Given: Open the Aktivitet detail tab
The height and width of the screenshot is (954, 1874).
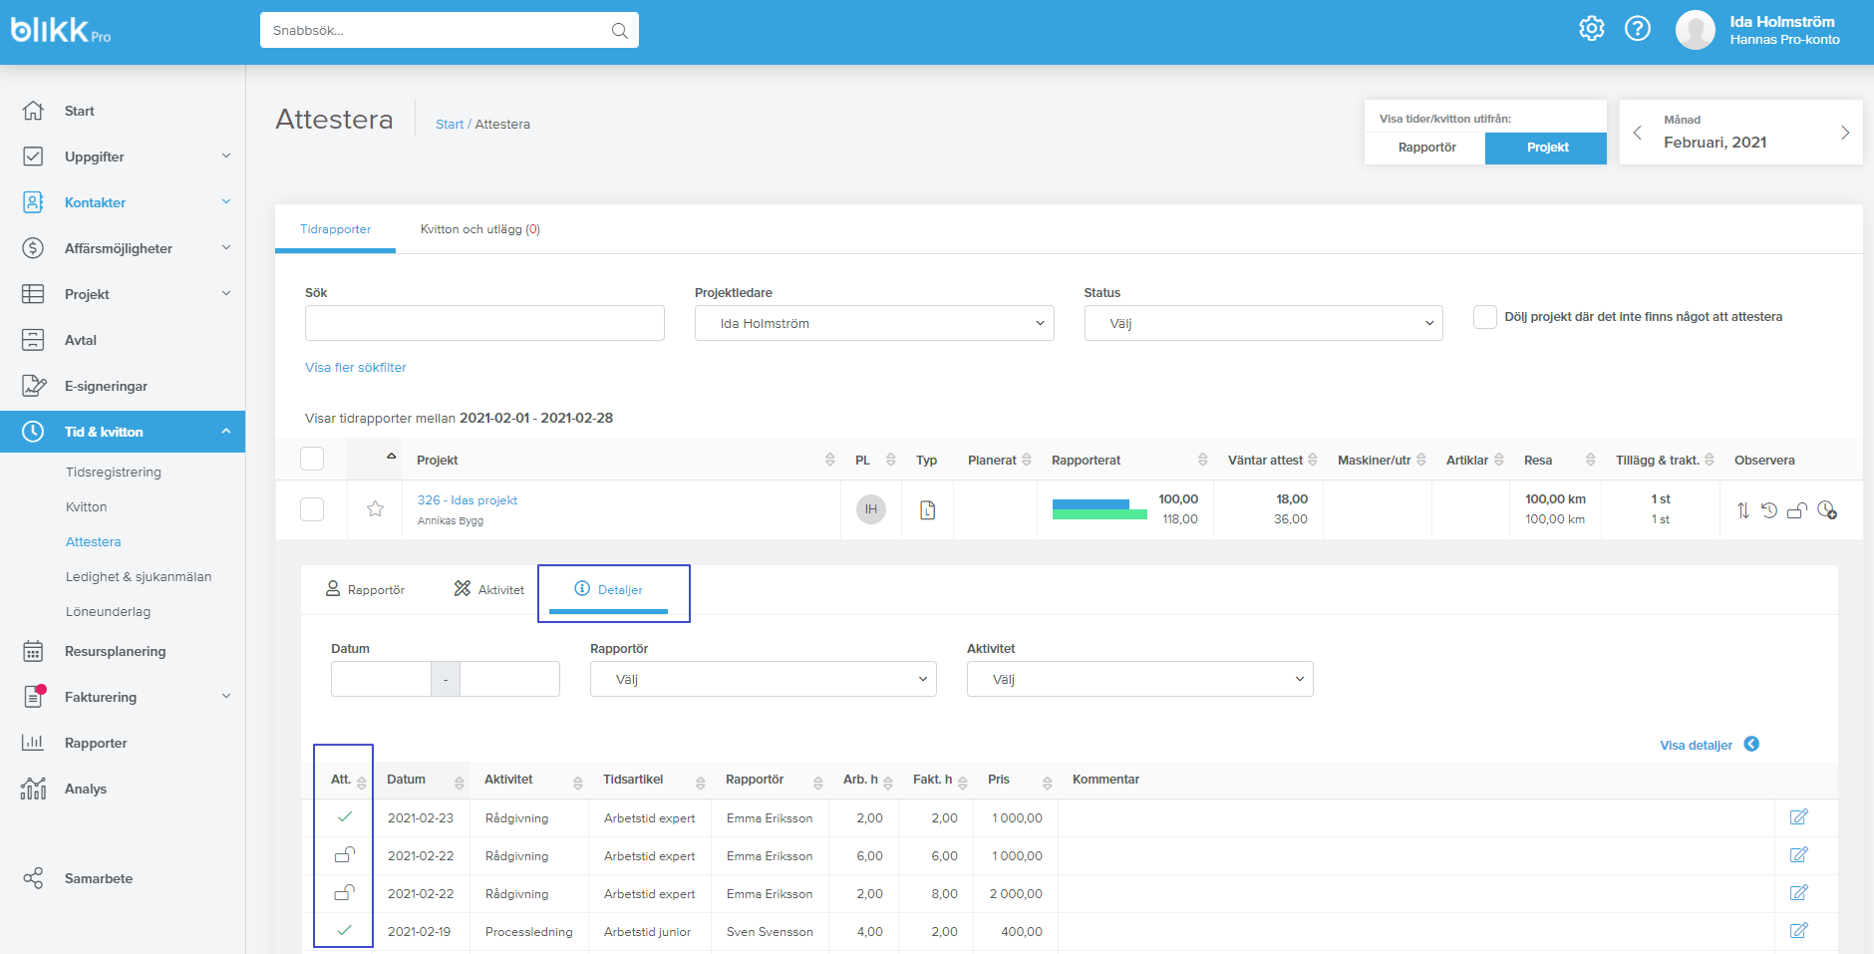Looking at the screenshot, I should point(488,589).
